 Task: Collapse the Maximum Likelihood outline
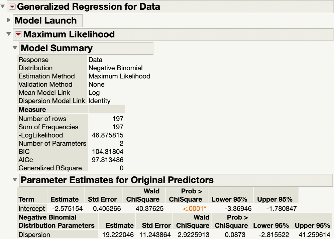click(9, 34)
